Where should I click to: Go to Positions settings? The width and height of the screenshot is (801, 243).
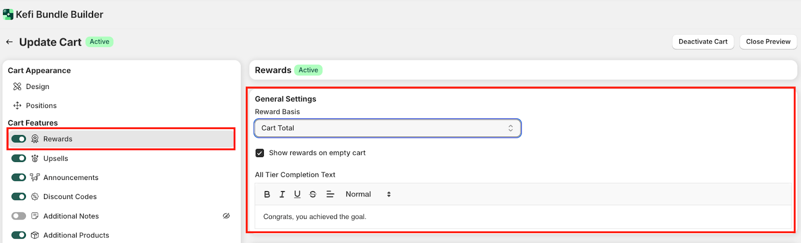41,105
